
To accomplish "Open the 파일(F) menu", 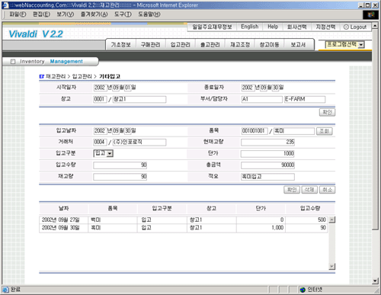I will [18, 14].
